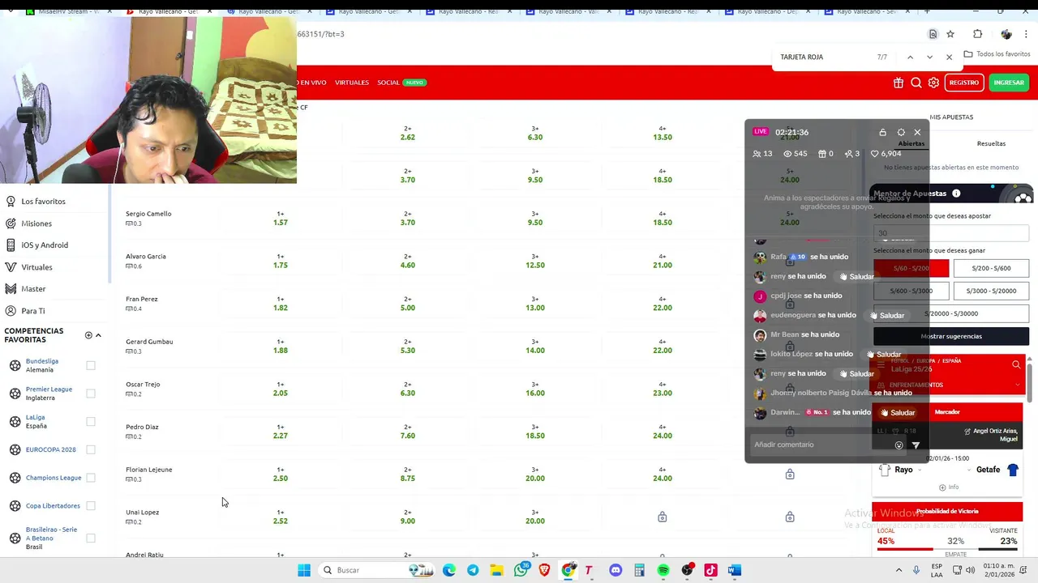This screenshot has width=1038, height=583.
Task: Choose the S/3000 - S/20000 win amount
Action: [x=991, y=291]
